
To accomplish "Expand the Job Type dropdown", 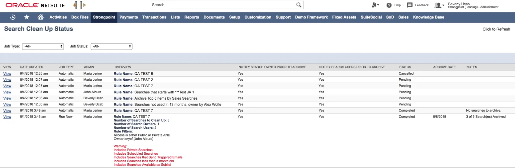I will pyautogui.click(x=43, y=46).
